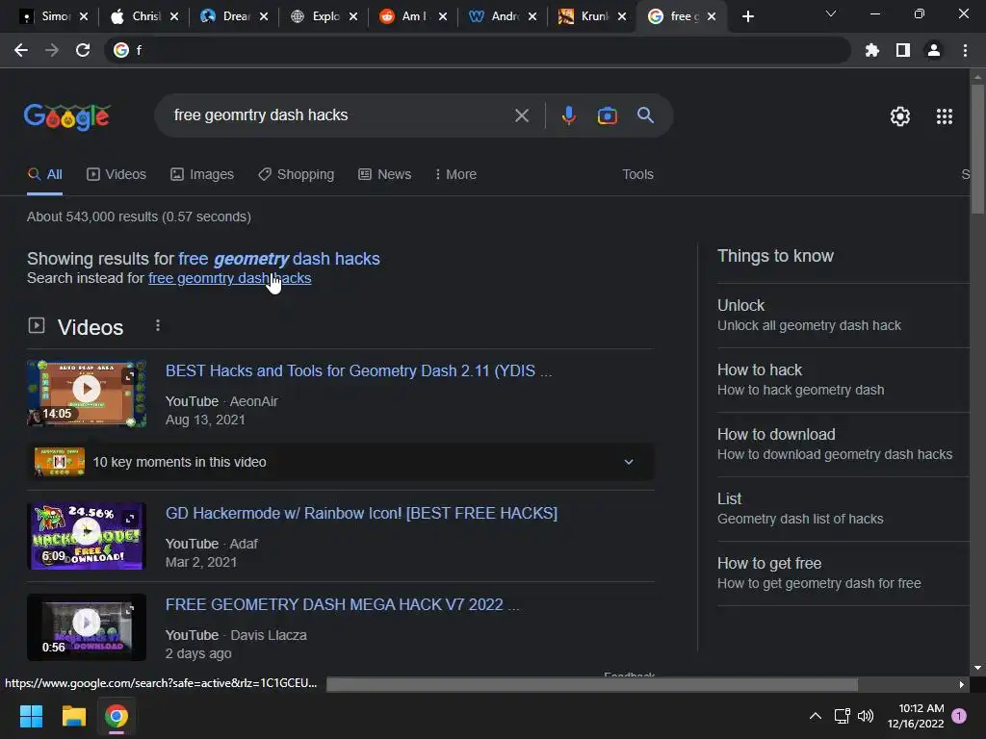Open the search Tools options

(637, 174)
